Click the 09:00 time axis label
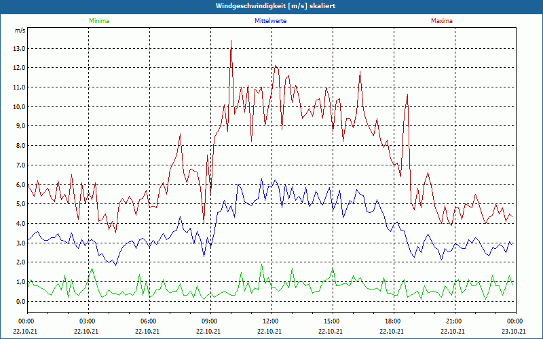The width and height of the screenshot is (543, 339). point(210,321)
